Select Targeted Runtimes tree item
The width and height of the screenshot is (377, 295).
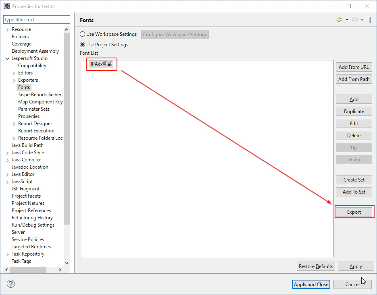pos(31,247)
